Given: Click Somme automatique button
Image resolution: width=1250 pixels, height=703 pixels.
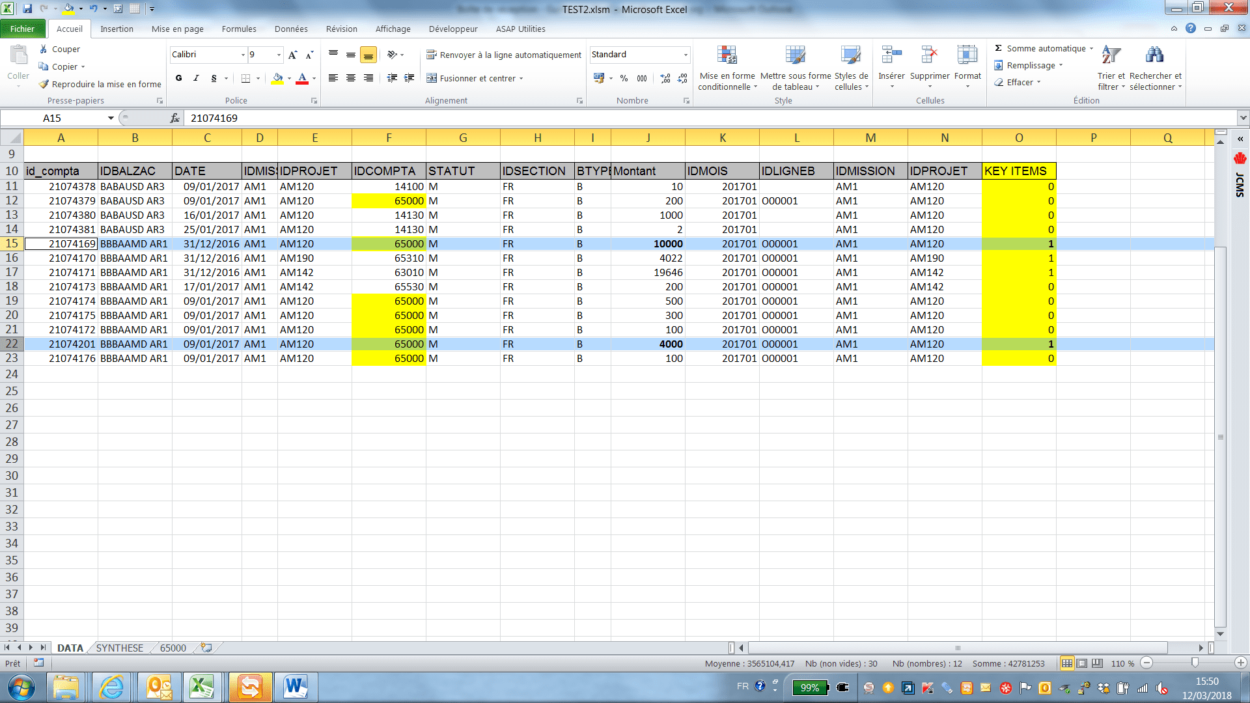Looking at the screenshot, I should point(1039,48).
